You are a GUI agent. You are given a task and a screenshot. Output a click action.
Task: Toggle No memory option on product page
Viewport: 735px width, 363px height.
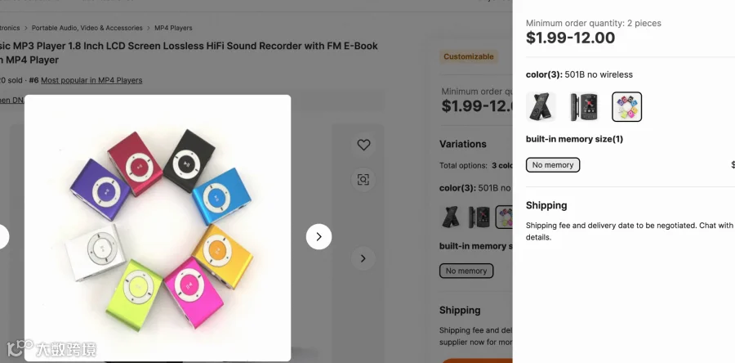pyautogui.click(x=466, y=271)
